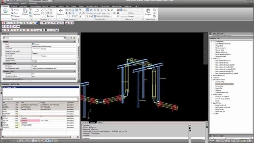Select 'Convert to 2D polylines' tree item
This screenshot has height=143, width=254.
coord(223,97)
